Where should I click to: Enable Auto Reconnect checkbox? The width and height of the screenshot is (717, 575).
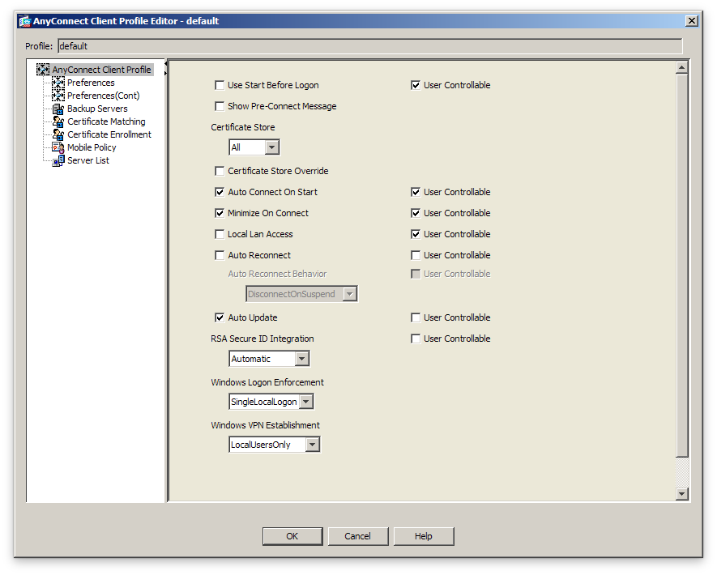(220, 255)
